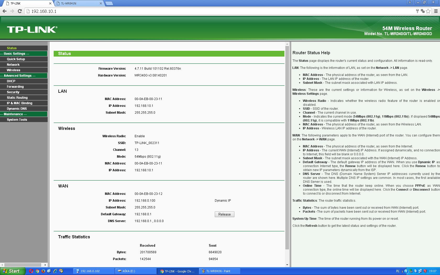Launch the media player quick launch icon
The width and height of the screenshot is (440, 275).
point(61,271)
